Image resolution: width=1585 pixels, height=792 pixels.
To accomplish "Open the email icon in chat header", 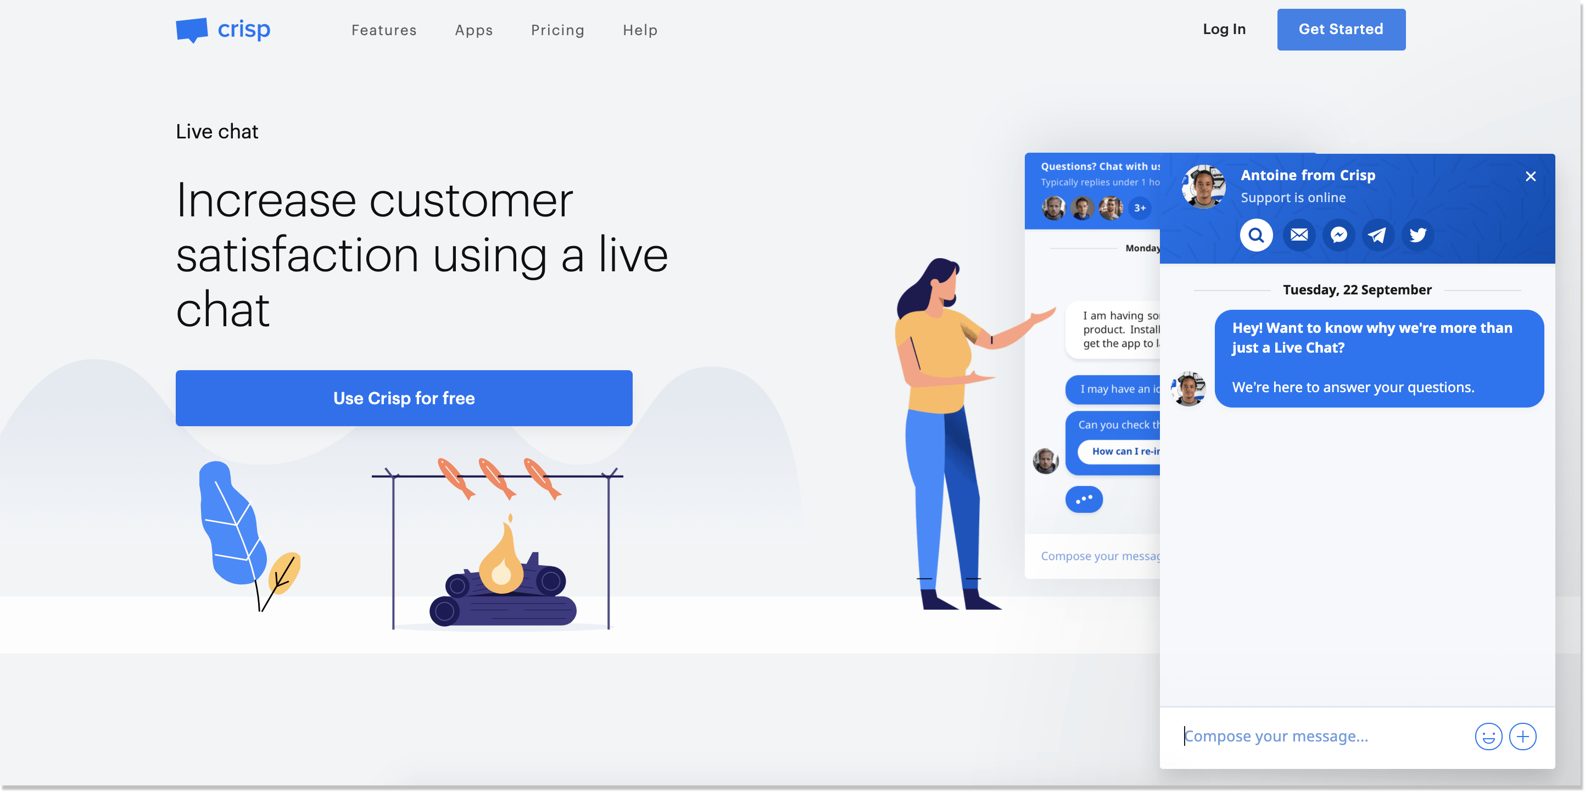I will pos(1298,235).
